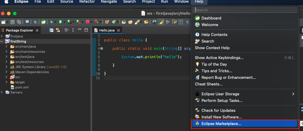Open the Navigate menu in menu bar

[109, 2]
